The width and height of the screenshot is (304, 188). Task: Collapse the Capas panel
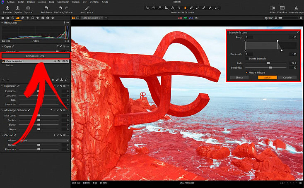[x=2, y=46]
